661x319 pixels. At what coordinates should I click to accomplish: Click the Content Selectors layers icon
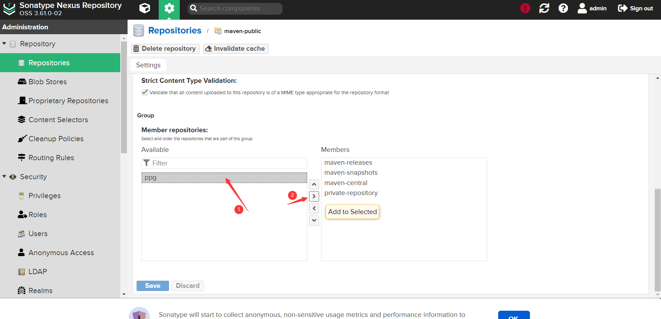pos(22,119)
